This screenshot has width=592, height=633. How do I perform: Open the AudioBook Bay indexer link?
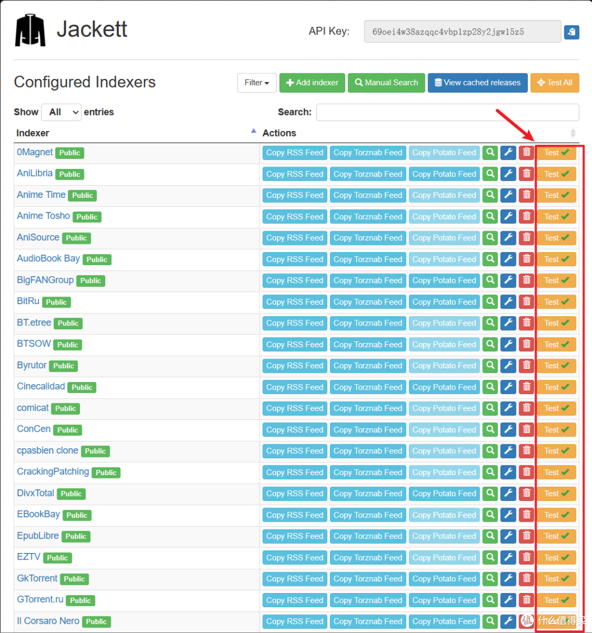[48, 258]
